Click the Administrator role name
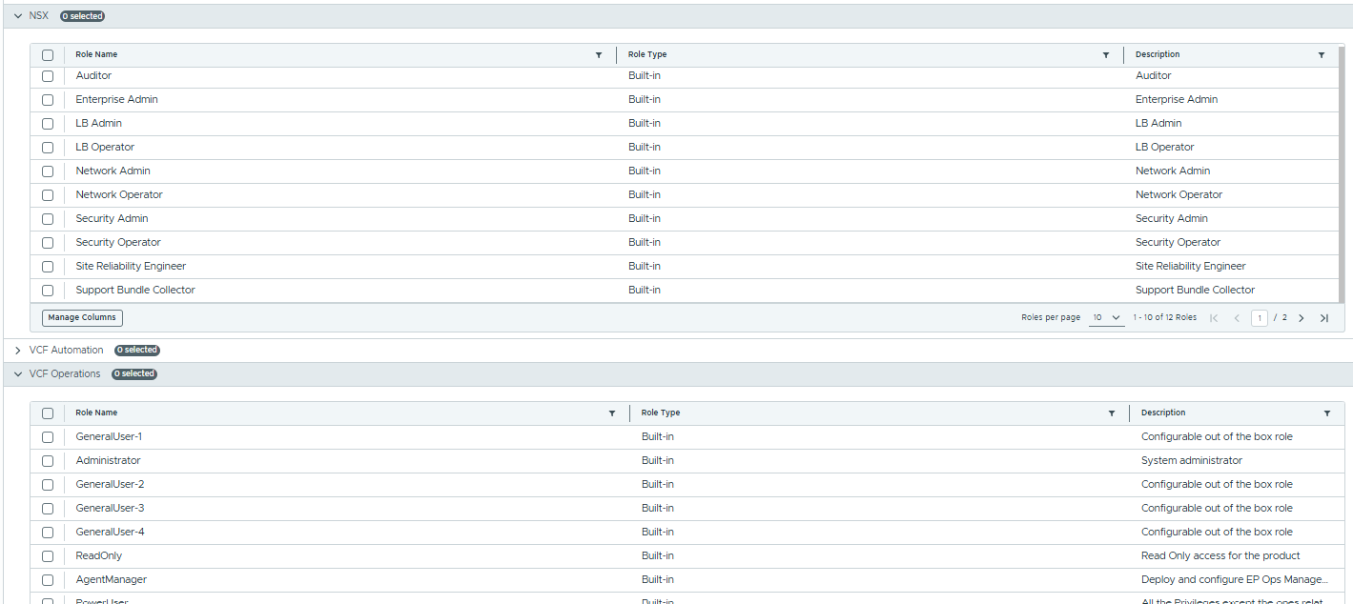 108,461
